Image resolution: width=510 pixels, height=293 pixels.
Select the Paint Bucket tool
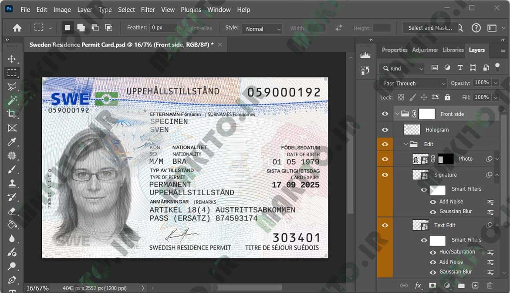pos(12,225)
